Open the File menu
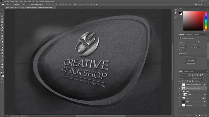The image size is (209, 117). pyautogui.click(x=5, y=1)
